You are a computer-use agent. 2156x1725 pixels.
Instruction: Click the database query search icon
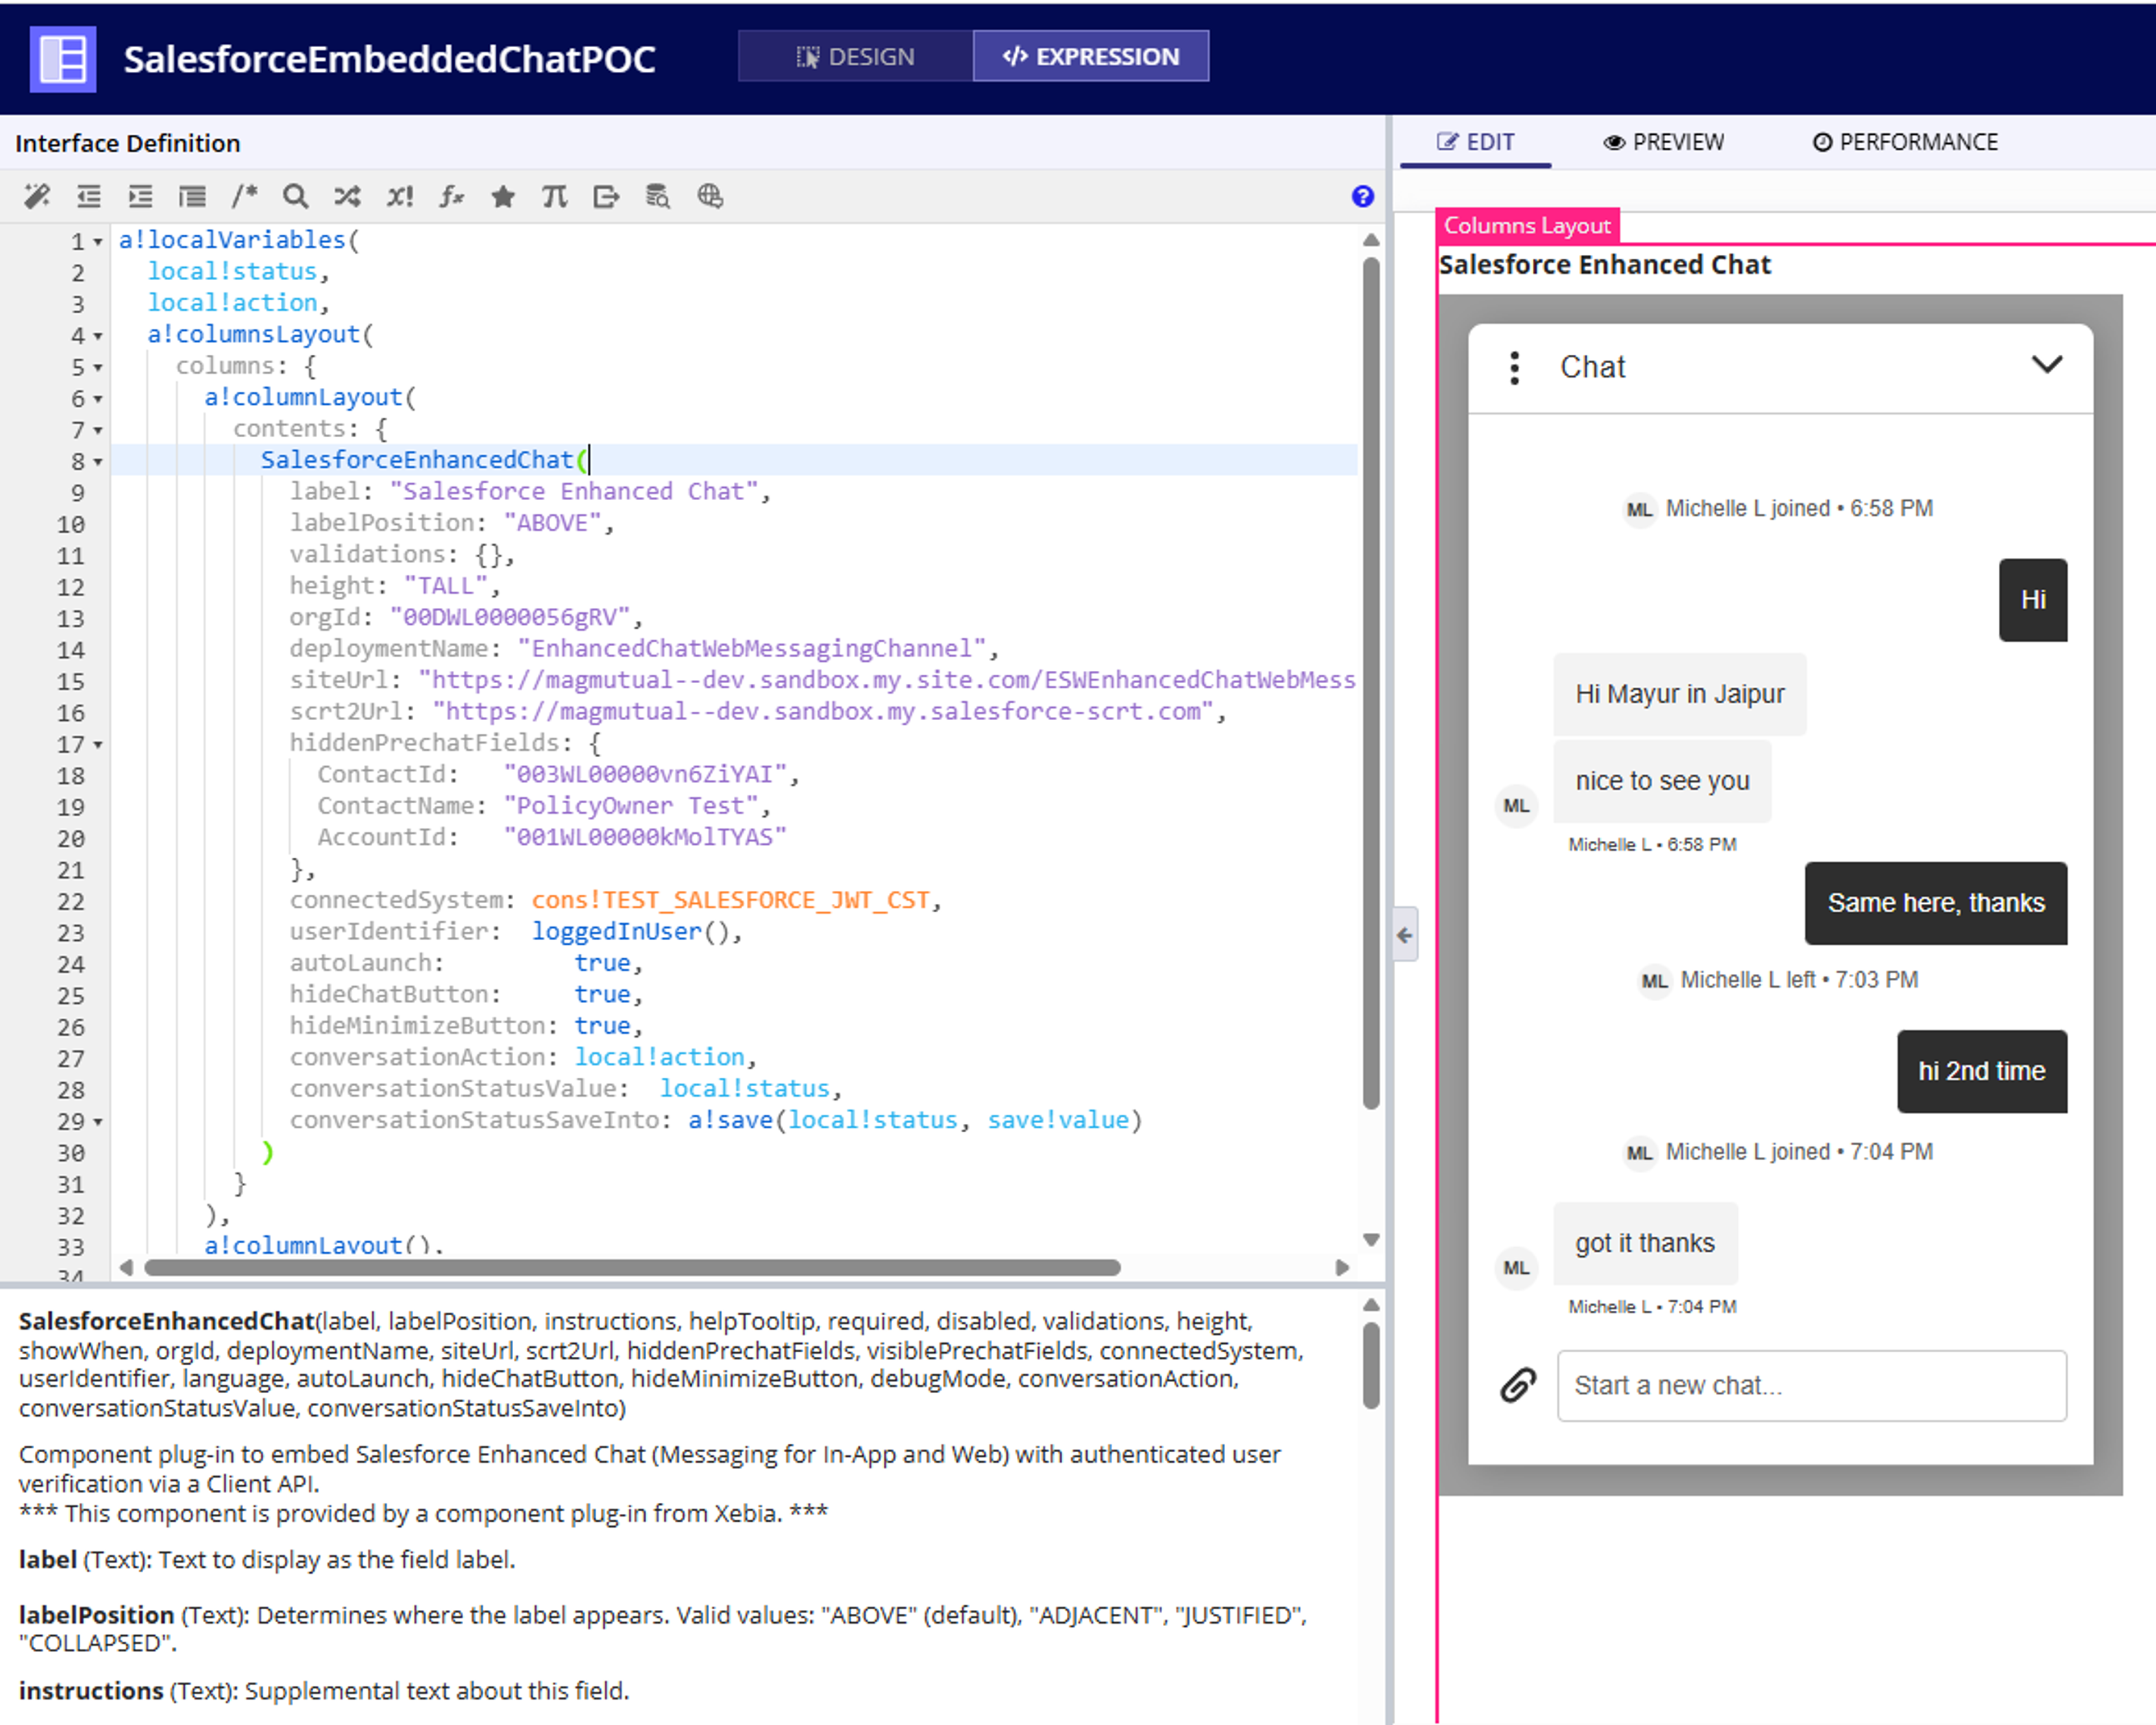pyautogui.click(x=657, y=196)
